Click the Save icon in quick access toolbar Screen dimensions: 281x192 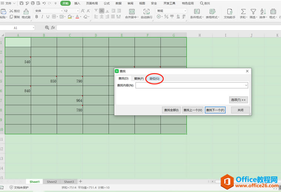tap(21, 3)
